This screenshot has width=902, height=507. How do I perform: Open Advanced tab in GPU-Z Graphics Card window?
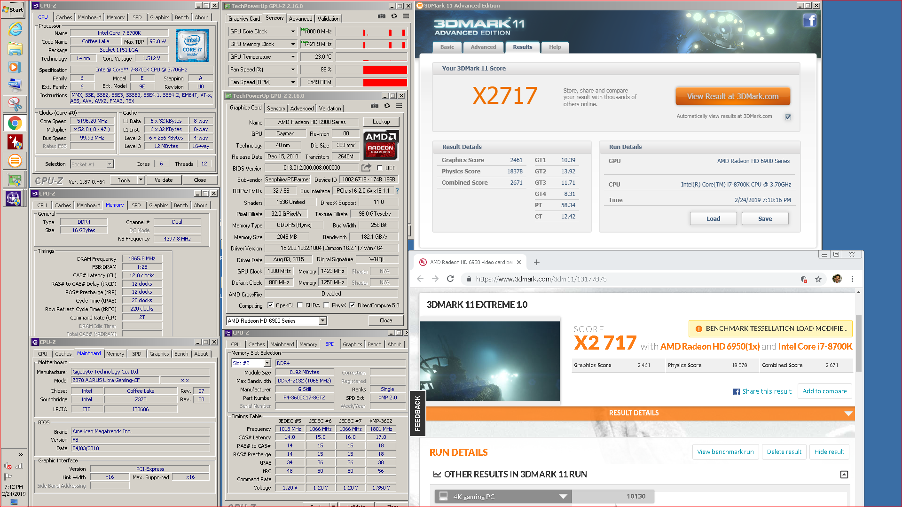tap(302, 109)
